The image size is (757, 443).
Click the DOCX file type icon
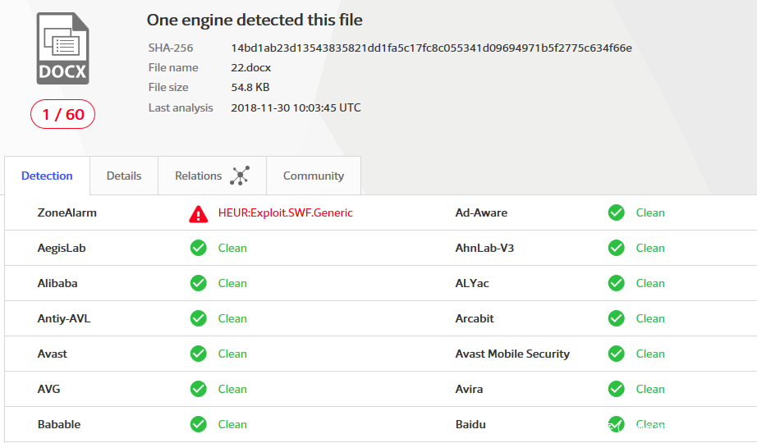click(63, 49)
